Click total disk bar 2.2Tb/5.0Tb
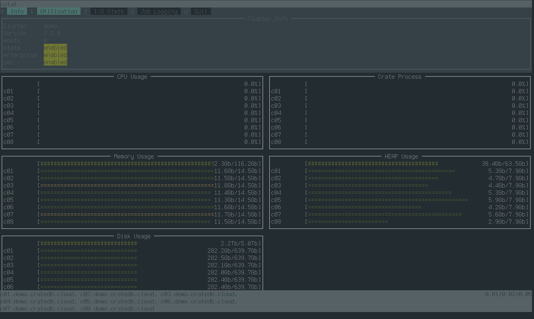The width and height of the screenshot is (534, 319). point(149,243)
